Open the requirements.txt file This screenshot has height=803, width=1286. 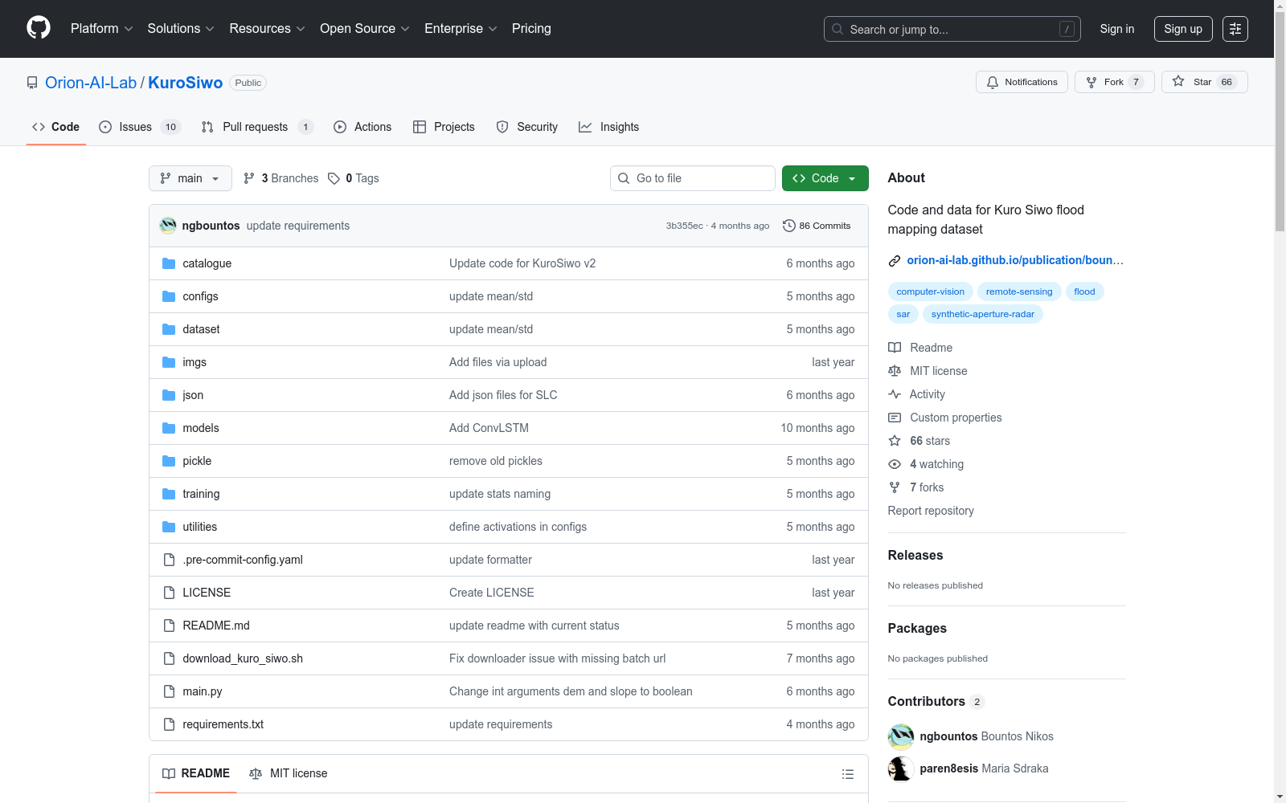tap(223, 724)
